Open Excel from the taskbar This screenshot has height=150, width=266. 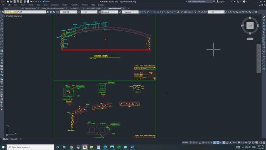(119, 147)
